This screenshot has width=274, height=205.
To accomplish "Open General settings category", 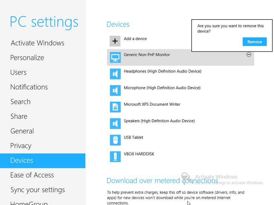I will point(22,131).
